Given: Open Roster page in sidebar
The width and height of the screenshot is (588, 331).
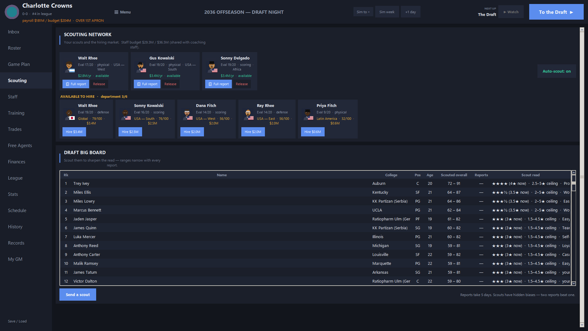Looking at the screenshot, I should 26,48.
